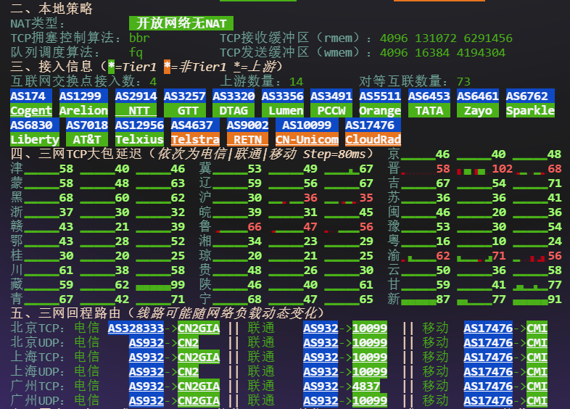Select the 10 latency value for 粤
570x409 pixels.
pyautogui.click(x=499, y=241)
